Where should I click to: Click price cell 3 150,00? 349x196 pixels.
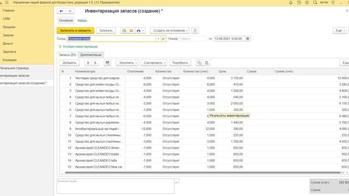pos(231,78)
